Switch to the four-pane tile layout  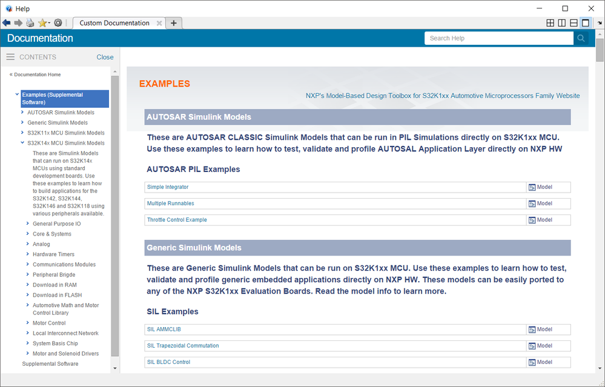tap(550, 23)
